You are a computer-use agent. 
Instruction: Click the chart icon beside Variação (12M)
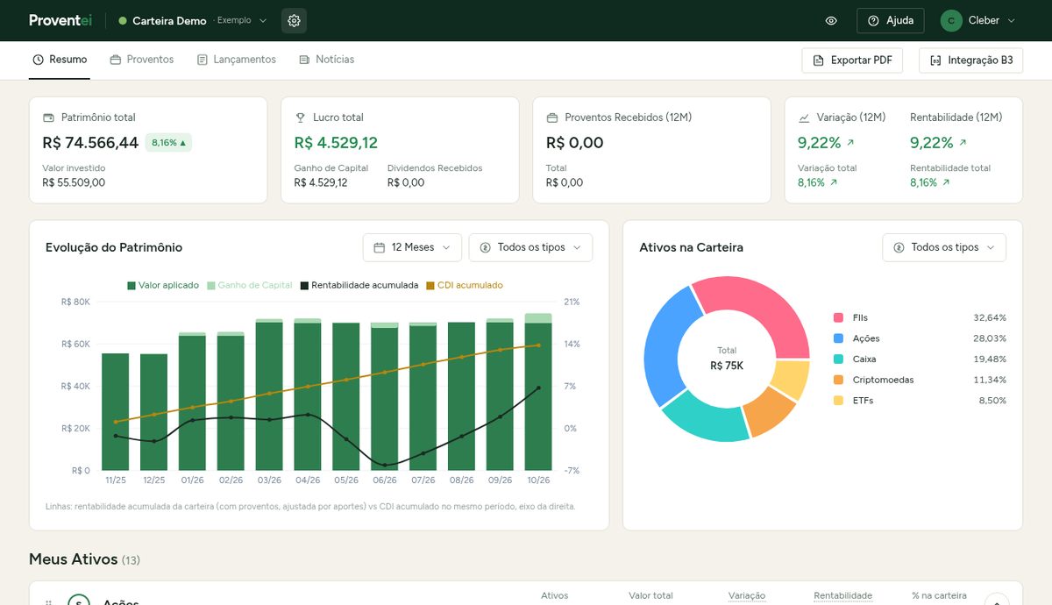804,117
